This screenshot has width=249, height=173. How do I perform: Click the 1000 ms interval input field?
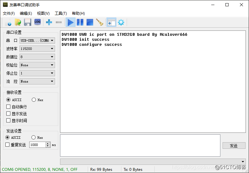pos(37,145)
